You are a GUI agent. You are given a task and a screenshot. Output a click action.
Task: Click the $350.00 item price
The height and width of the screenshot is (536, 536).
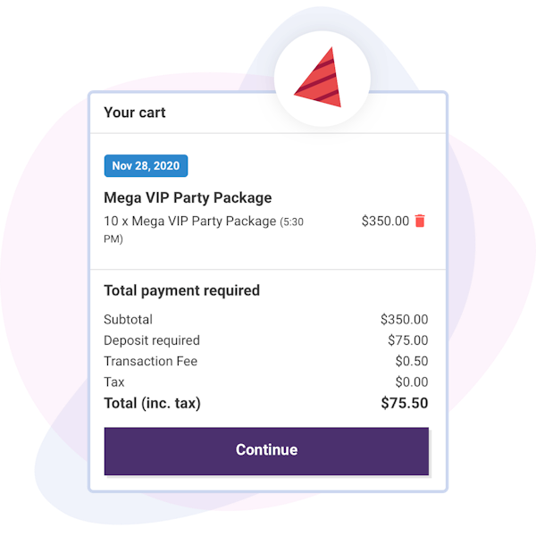(x=385, y=222)
